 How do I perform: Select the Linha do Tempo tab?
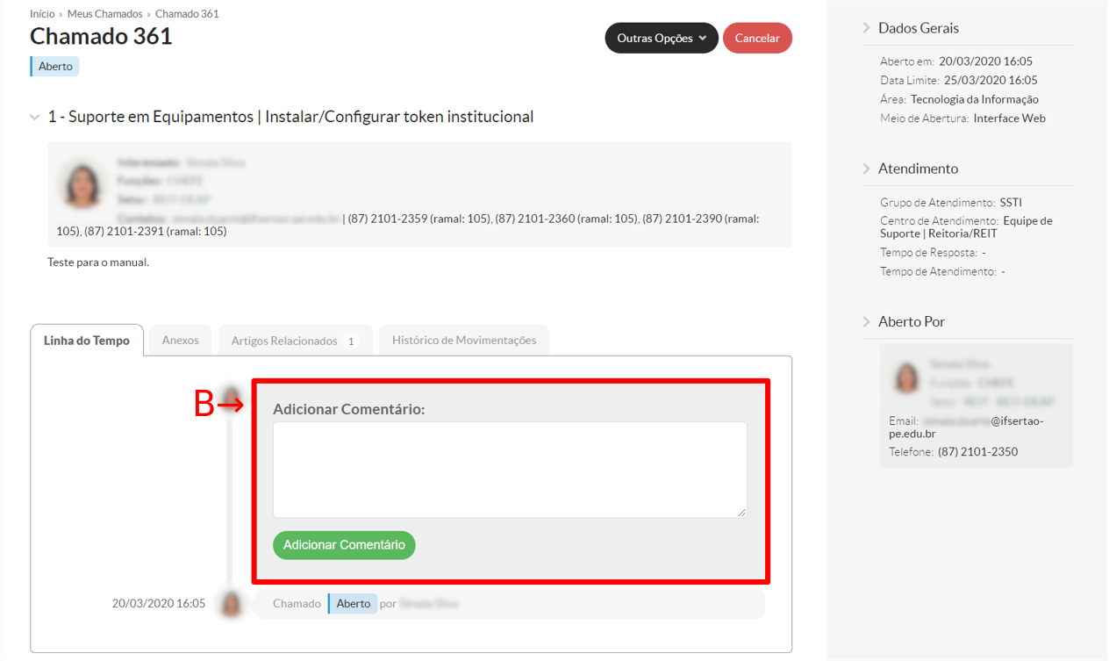pos(87,341)
